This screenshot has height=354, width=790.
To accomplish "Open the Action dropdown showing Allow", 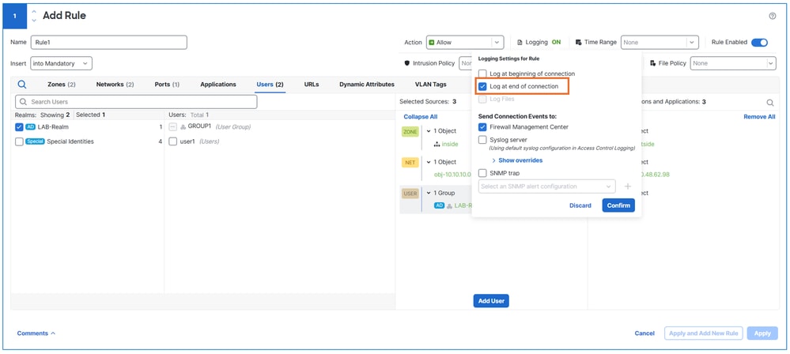I will point(465,43).
